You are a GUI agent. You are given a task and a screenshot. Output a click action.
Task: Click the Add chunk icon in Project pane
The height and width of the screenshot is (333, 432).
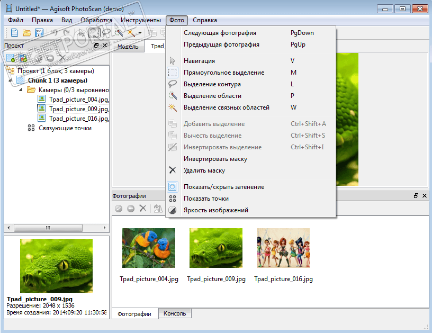pos(11,58)
